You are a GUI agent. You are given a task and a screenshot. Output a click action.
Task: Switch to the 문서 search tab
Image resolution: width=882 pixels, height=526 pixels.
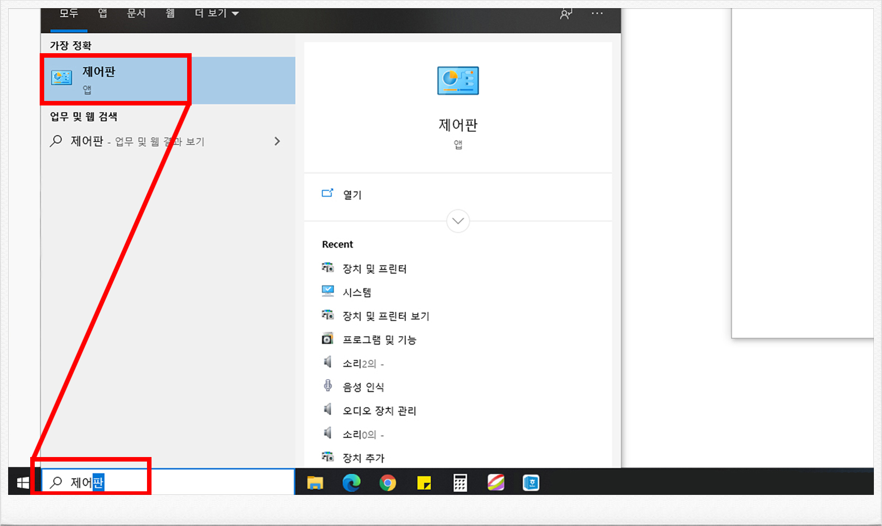136,14
